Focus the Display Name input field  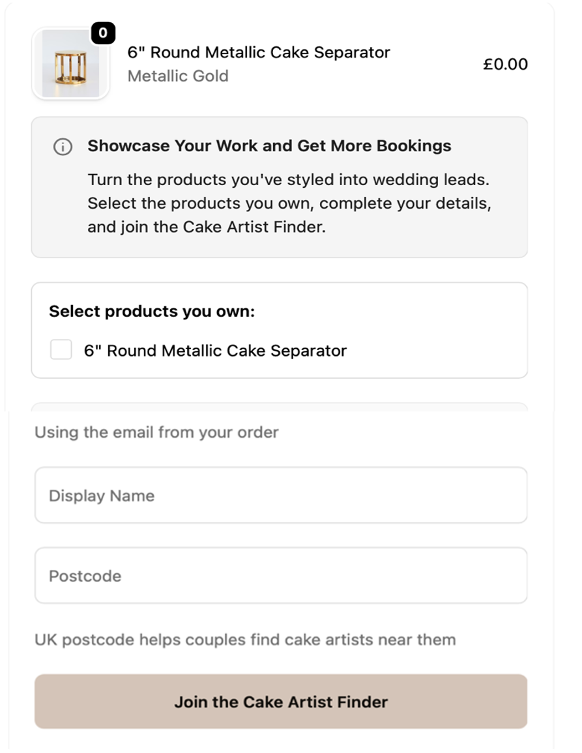tap(280, 495)
